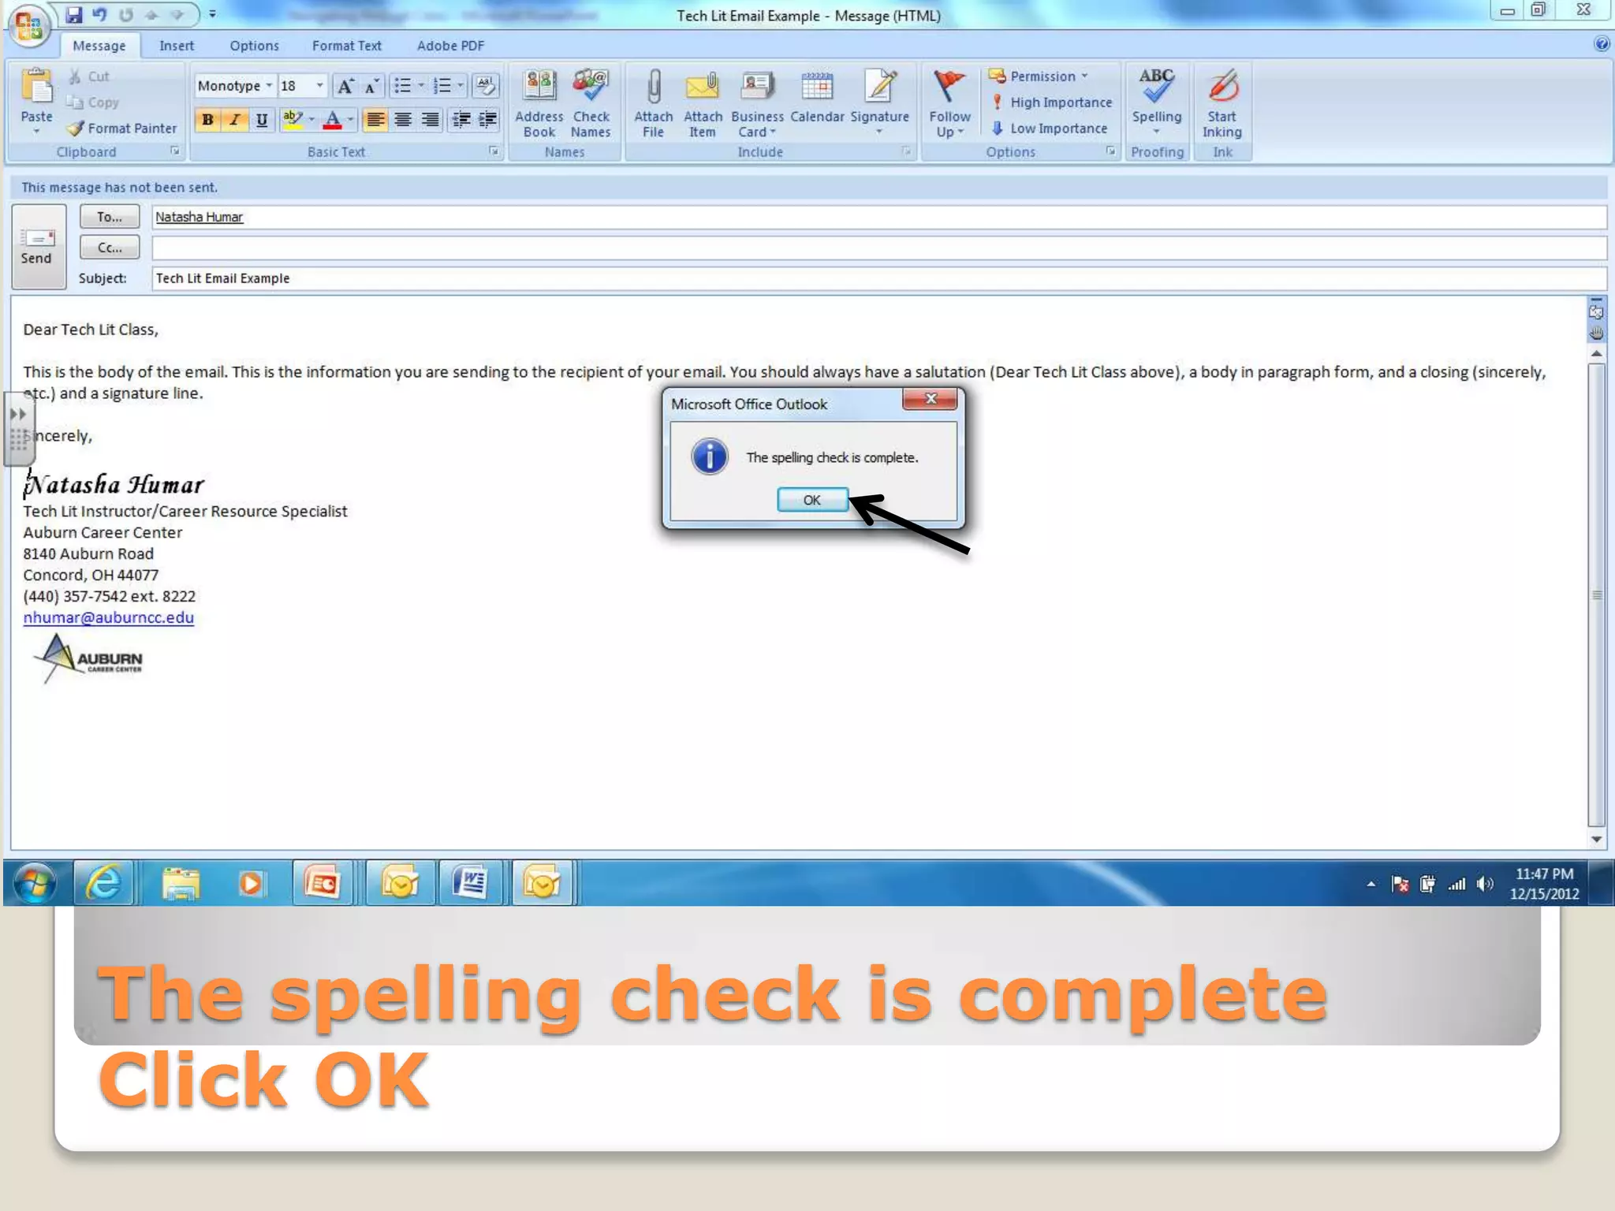Open the nhumar@auburncc.edu email link

109,618
